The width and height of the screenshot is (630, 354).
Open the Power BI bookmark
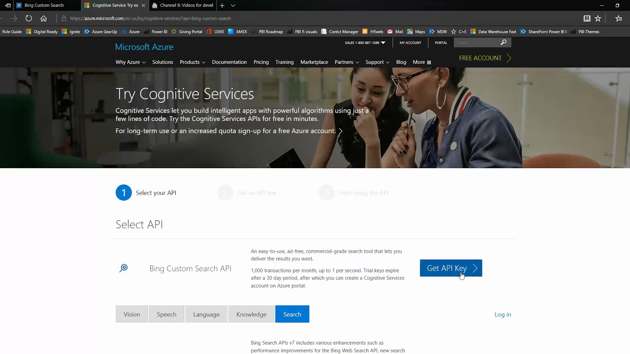coord(156,31)
